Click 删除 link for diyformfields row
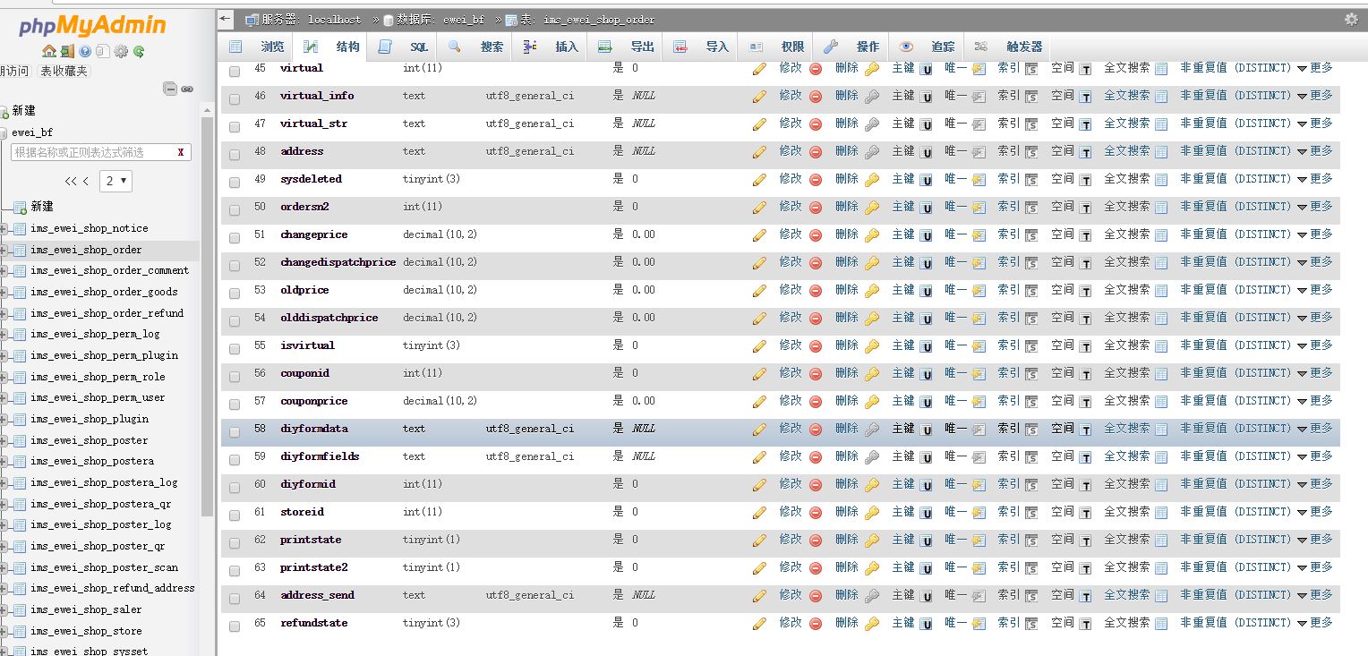The height and width of the screenshot is (656, 1368). (x=847, y=456)
